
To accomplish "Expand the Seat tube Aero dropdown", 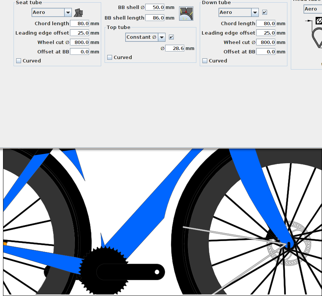I will pos(52,12).
